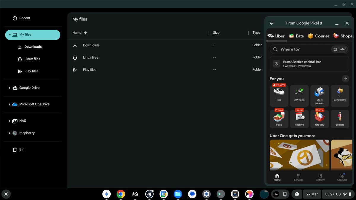Screen dimensions: 356x200
Task: Launch Messages from the shelf
Action: point(192,194)
